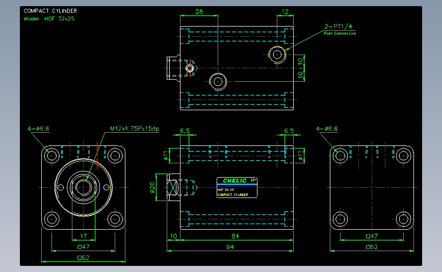Click the 94 overall length dimension
Image resolution: width=442 pixels, height=272 pixels.
click(230, 247)
